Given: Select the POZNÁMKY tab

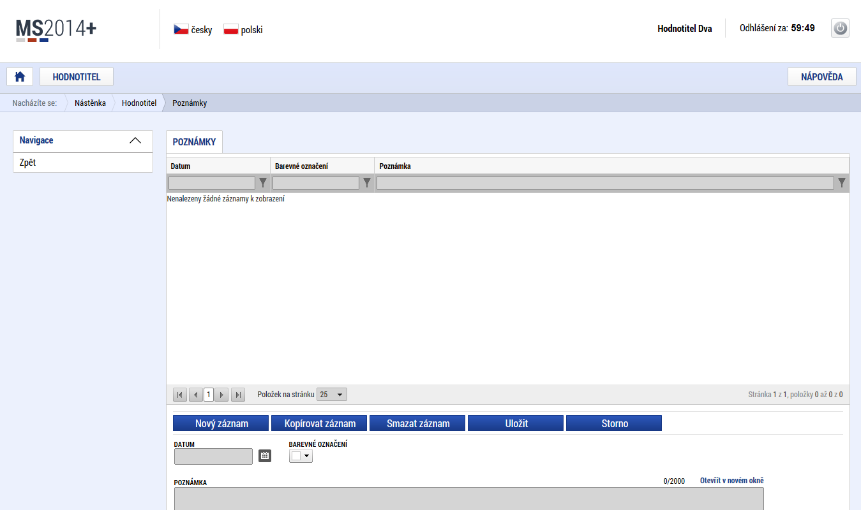Looking at the screenshot, I should tap(194, 142).
